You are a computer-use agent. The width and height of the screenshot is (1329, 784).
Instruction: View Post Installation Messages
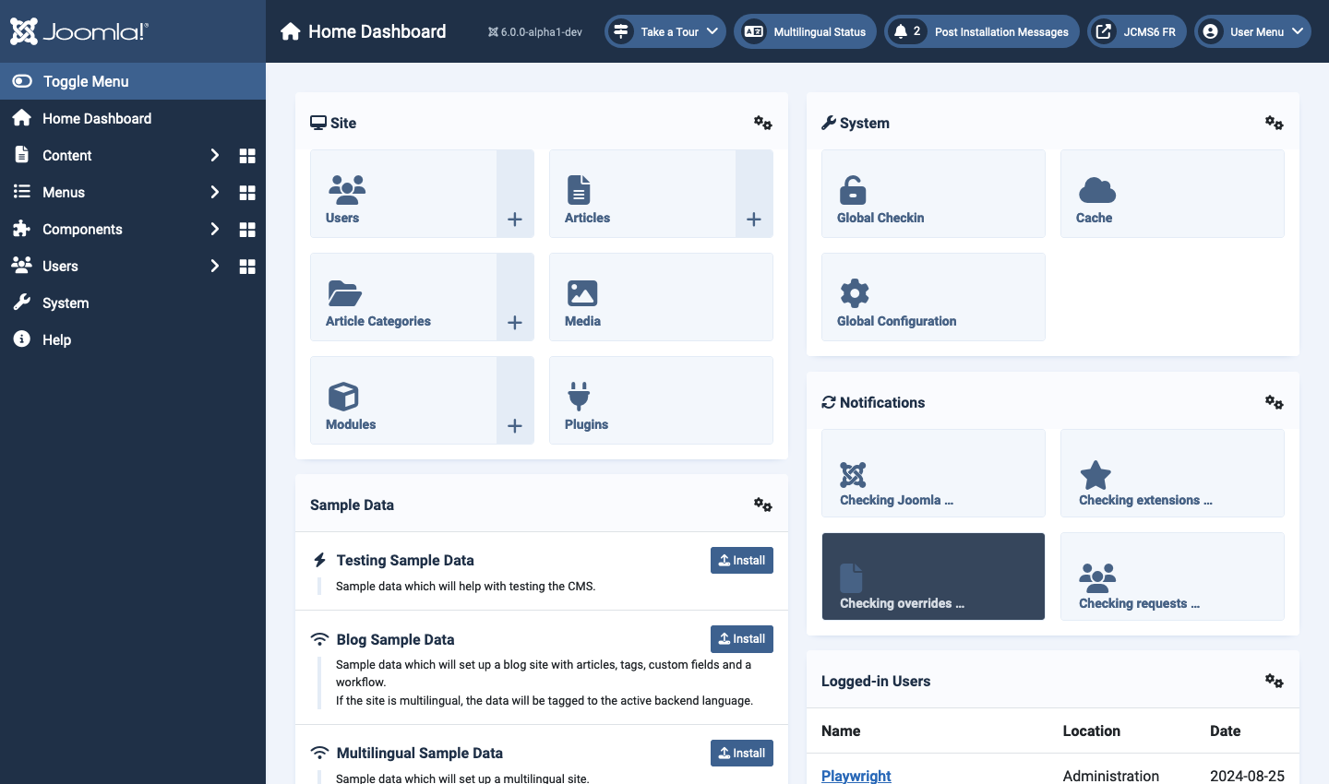[982, 31]
